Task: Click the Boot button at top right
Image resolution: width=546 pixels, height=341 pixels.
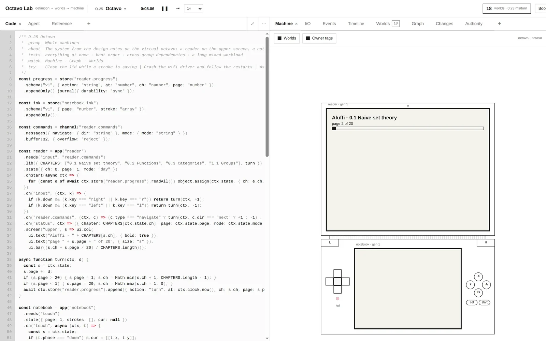Action: click(x=541, y=9)
